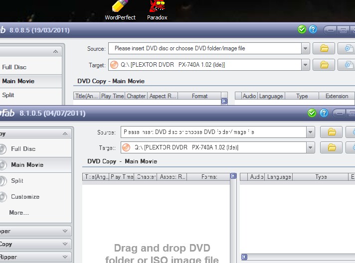Screen dimensions: 355x263
Task: Click Source text field in 8.1.0.5 window
Action: click(214, 132)
